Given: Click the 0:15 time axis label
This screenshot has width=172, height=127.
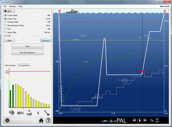Looking at the screenshot, I should click(113, 114).
